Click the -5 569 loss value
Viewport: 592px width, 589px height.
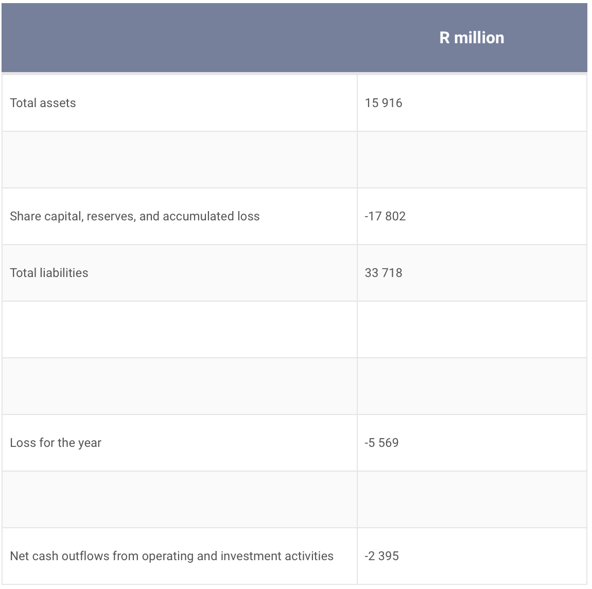pyautogui.click(x=381, y=443)
